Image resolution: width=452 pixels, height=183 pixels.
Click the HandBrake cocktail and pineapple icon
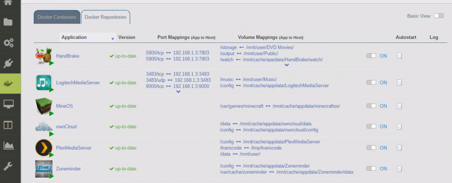43,56
